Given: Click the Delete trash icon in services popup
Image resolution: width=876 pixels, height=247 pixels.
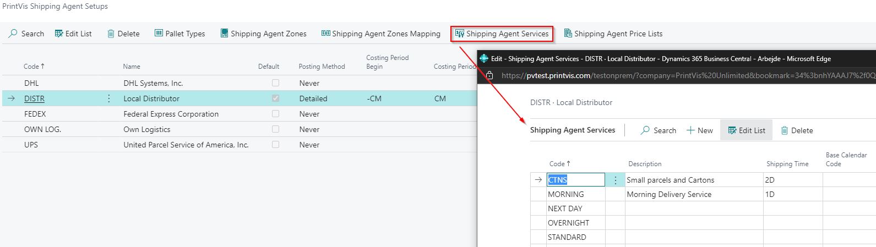Looking at the screenshot, I should (x=785, y=130).
